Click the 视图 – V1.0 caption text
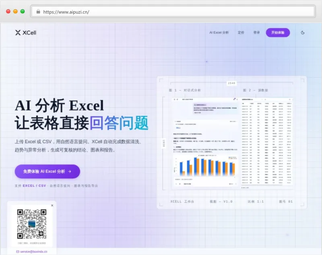Viewport: 322px width, 255px height. click(221, 202)
